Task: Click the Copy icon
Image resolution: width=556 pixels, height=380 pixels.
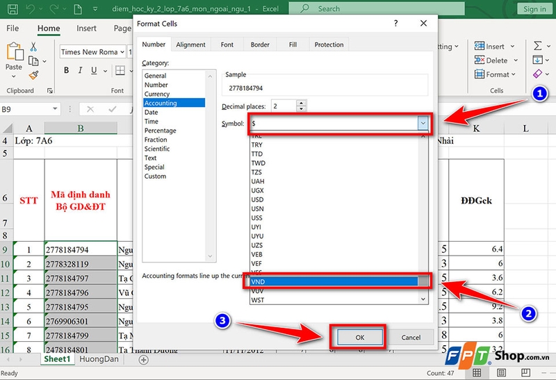Action: [33, 61]
